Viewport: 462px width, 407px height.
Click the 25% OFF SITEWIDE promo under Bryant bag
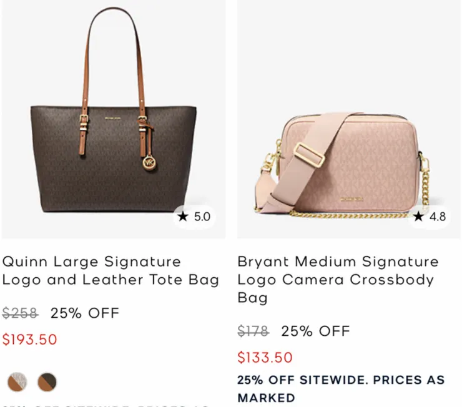[x=340, y=388]
